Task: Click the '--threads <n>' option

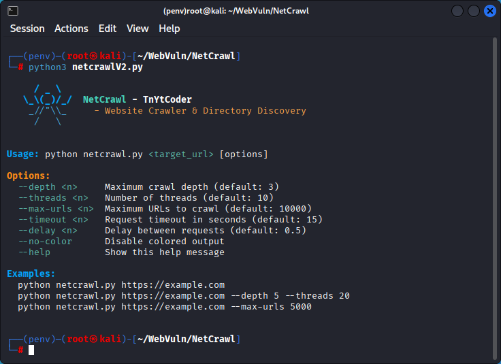Action: pos(53,197)
